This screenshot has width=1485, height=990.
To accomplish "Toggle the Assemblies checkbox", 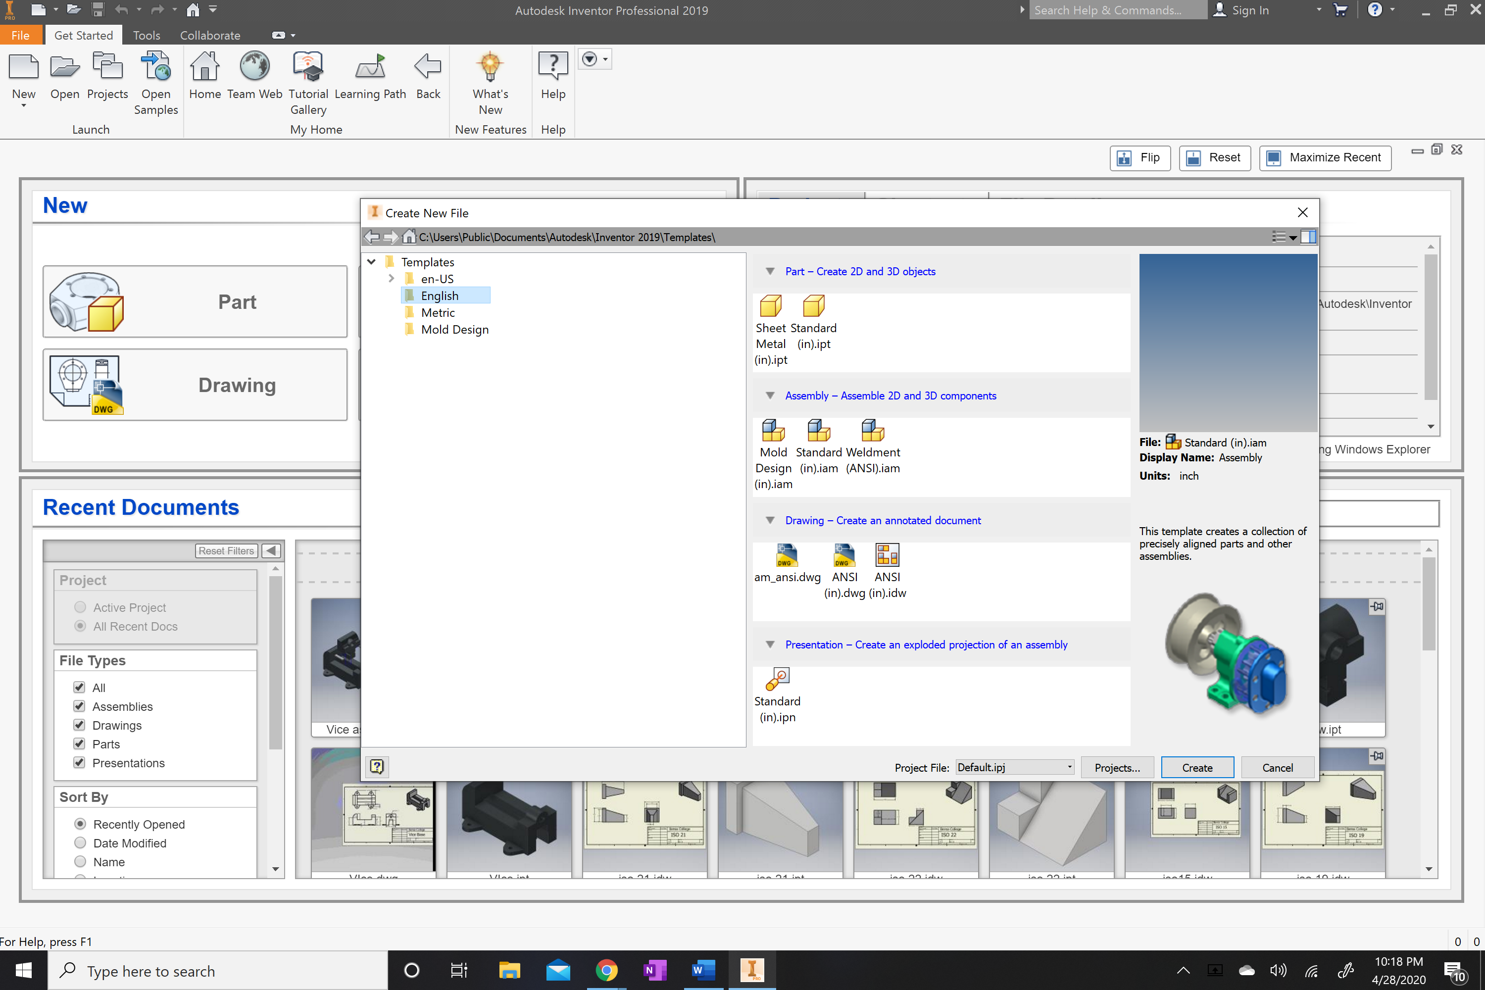I will 79,706.
